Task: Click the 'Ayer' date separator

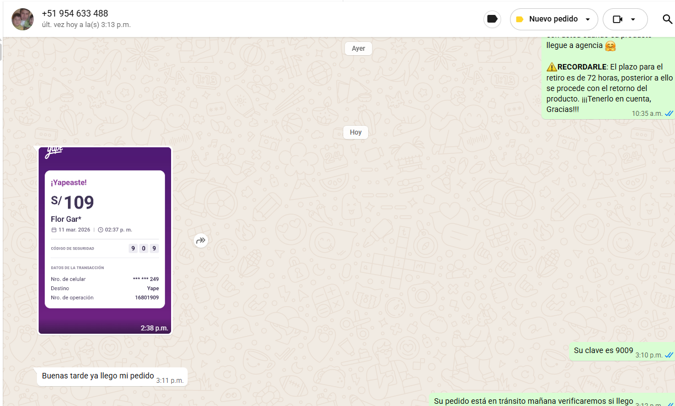Action: click(x=358, y=49)
